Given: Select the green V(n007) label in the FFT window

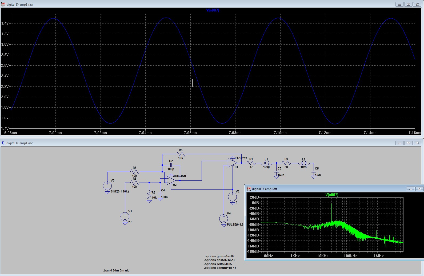Looking at the screenshot, I should pos(332,195).
